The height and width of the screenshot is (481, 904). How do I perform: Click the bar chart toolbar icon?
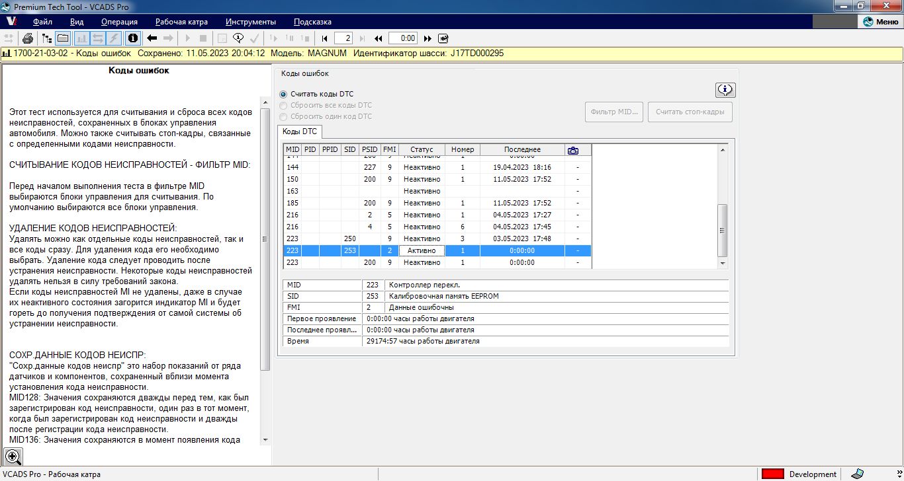(82, 38)
